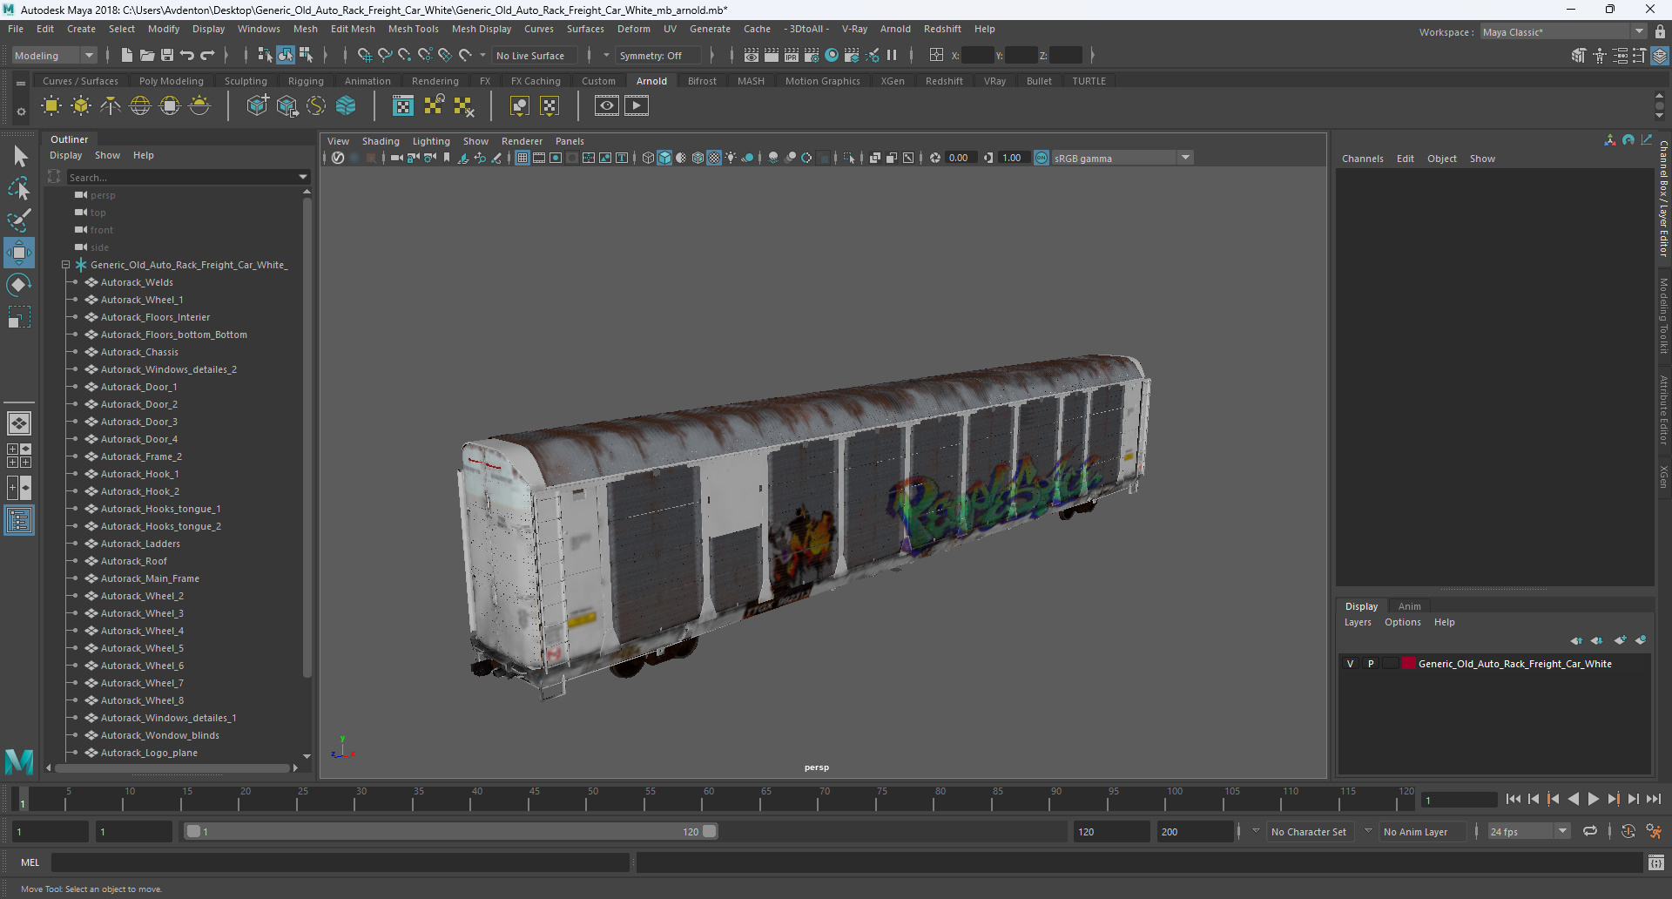
Task: Click the Arnold RenderView eye icon
Action: 607,106
